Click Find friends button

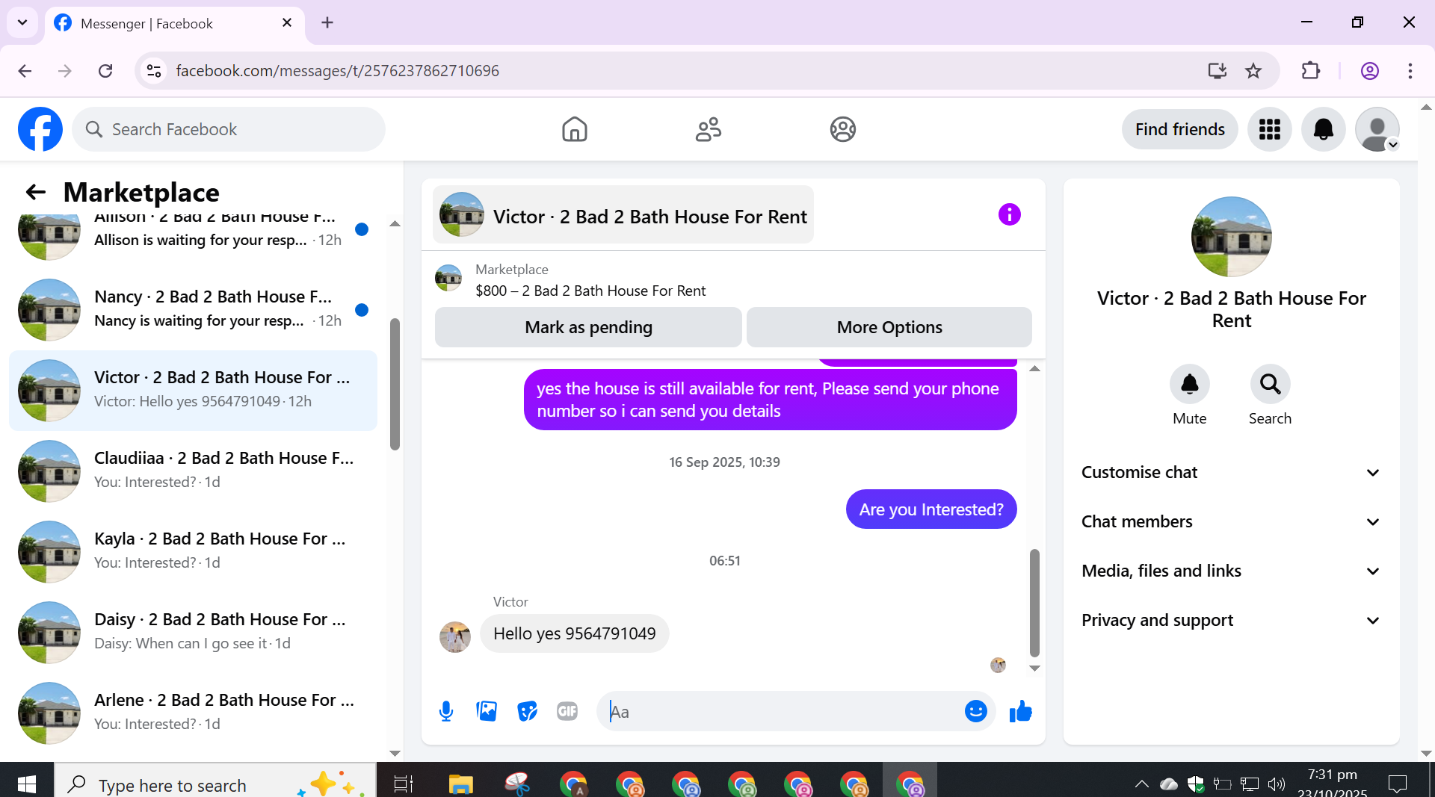coord(1179,129)
